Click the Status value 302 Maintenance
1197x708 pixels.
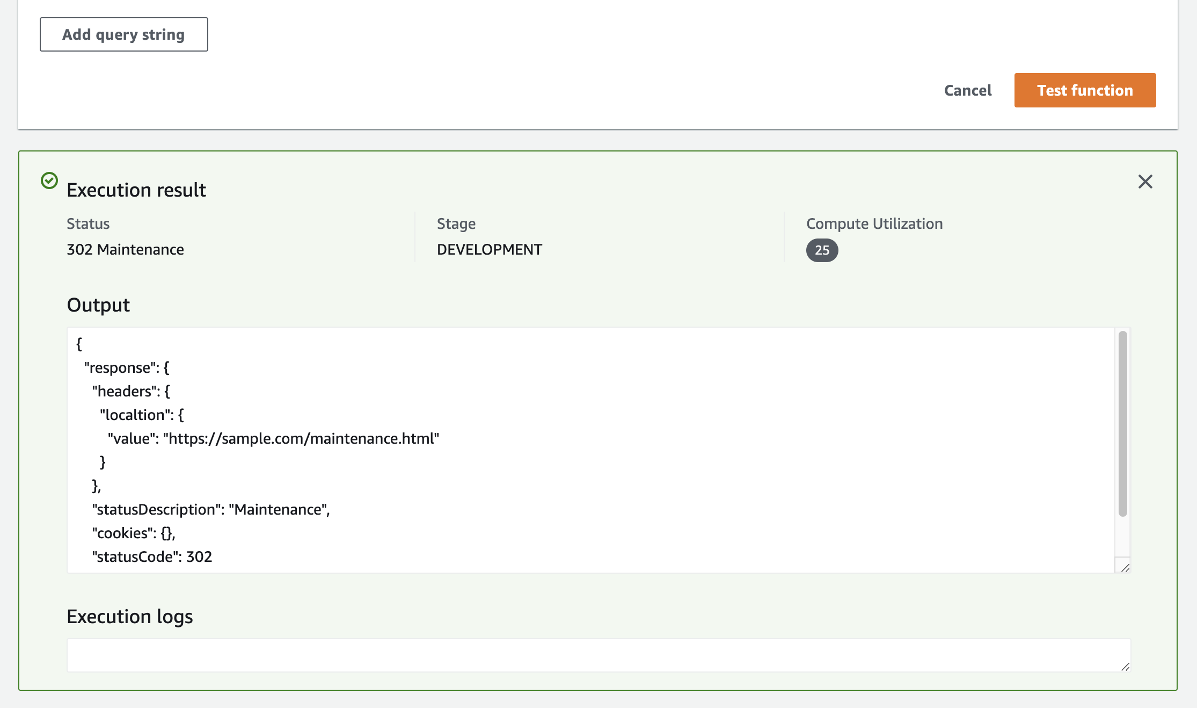point(125,249)
